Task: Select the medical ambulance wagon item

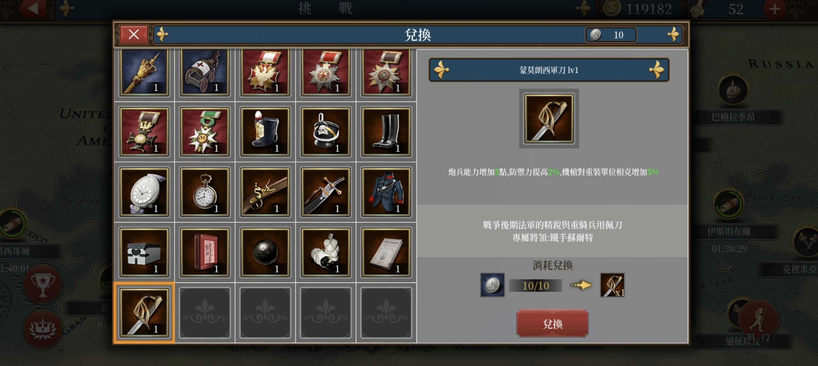Action: tap(204, 72)
